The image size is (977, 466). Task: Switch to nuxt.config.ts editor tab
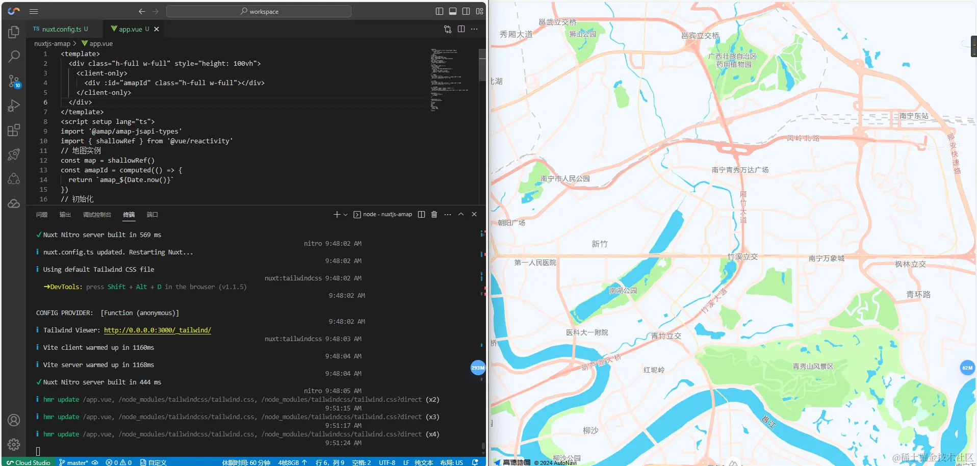click(x=61, y=29)
